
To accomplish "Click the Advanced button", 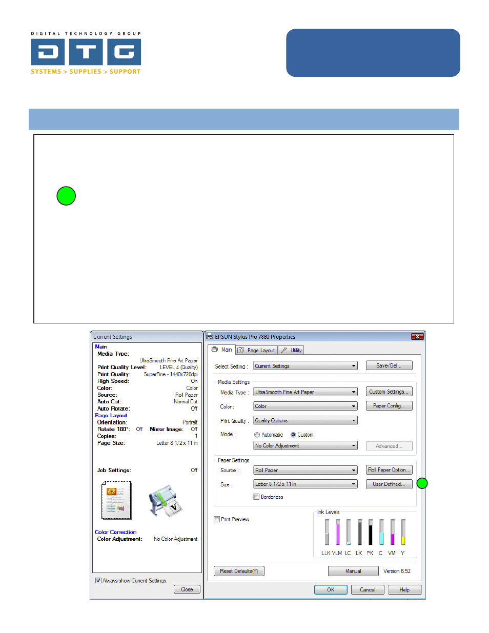I will click(x=389, y=446).
